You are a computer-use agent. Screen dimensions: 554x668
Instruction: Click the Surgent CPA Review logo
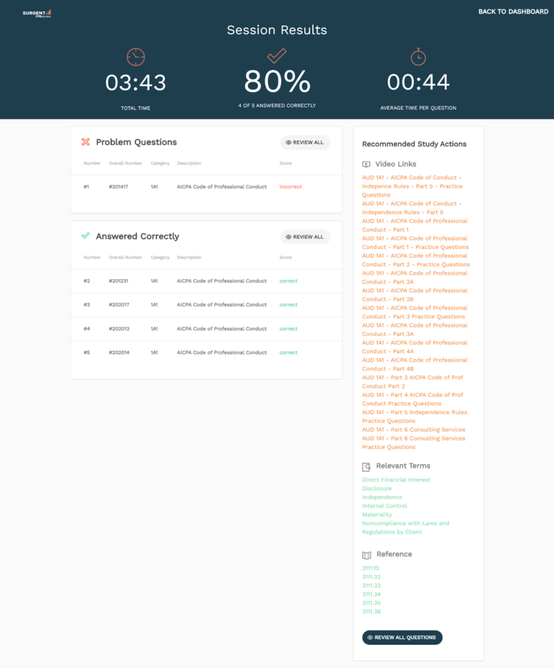(37, 13)
